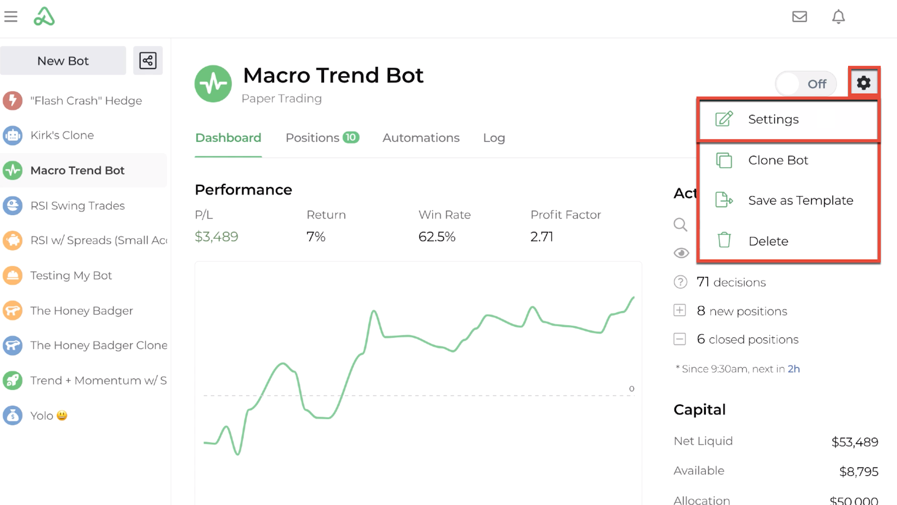This screenshot has width=897, height=505.
Task: Click the New Bot button
Action: (63, 61)
